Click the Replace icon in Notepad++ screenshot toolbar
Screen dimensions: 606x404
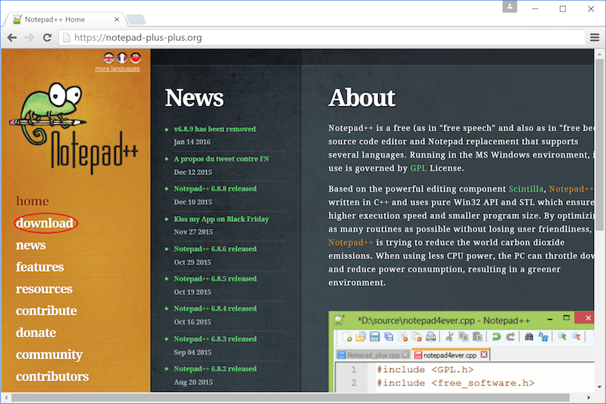click(543, 337)
